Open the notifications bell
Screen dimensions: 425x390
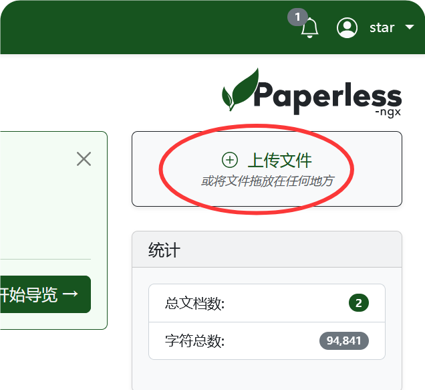309,28
